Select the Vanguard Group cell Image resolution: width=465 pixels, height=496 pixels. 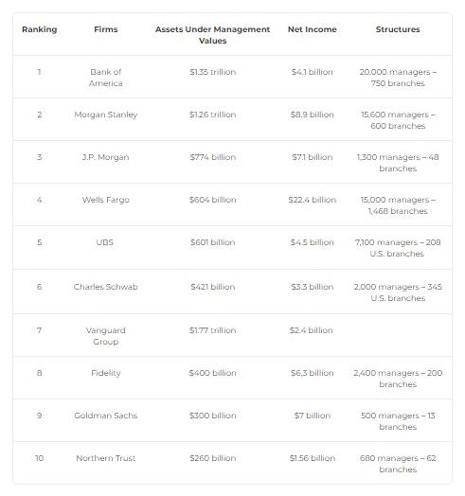pyautogui.click(x=106, y=336)
